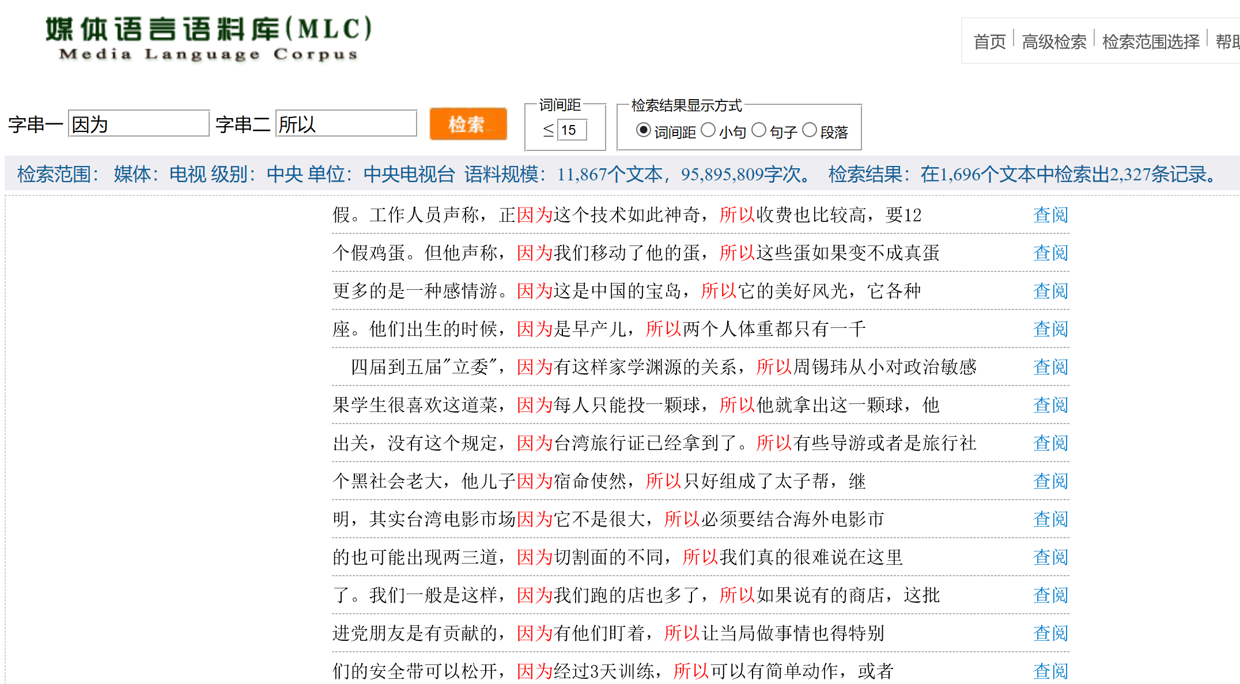Viewport: 1240px width, 684px height.
Task: Open 查阅 link for the 台湾旅行证 result
Action: pos(1050,443)
